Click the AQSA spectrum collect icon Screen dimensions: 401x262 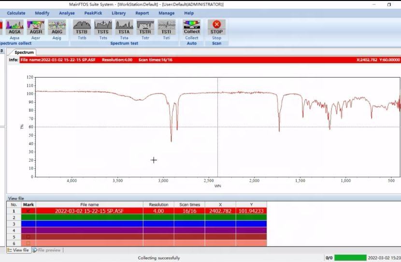pos(14,28)
